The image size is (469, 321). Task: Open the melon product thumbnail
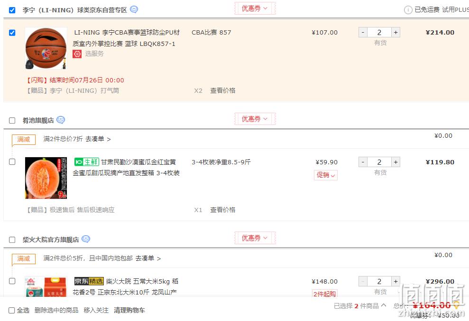pyautogui.click(x=46, y=178)
